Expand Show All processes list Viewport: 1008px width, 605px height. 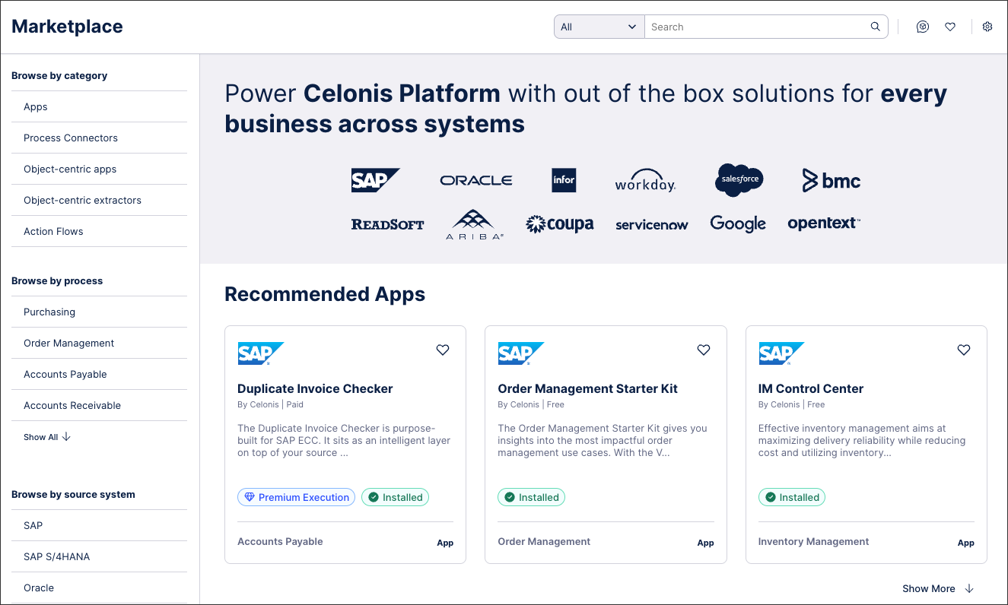(47, 437)
